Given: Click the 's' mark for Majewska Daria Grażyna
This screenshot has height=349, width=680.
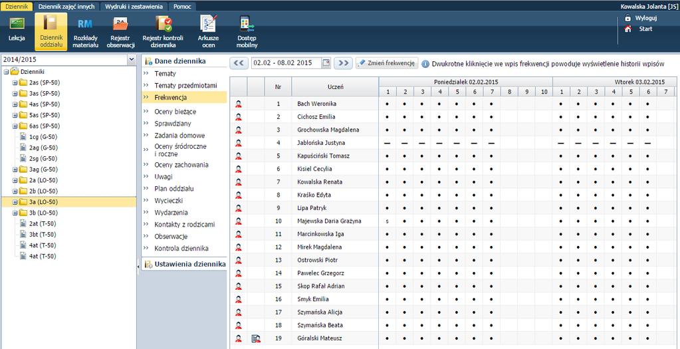Looking at the screenshot, I should tap(387, 221).
